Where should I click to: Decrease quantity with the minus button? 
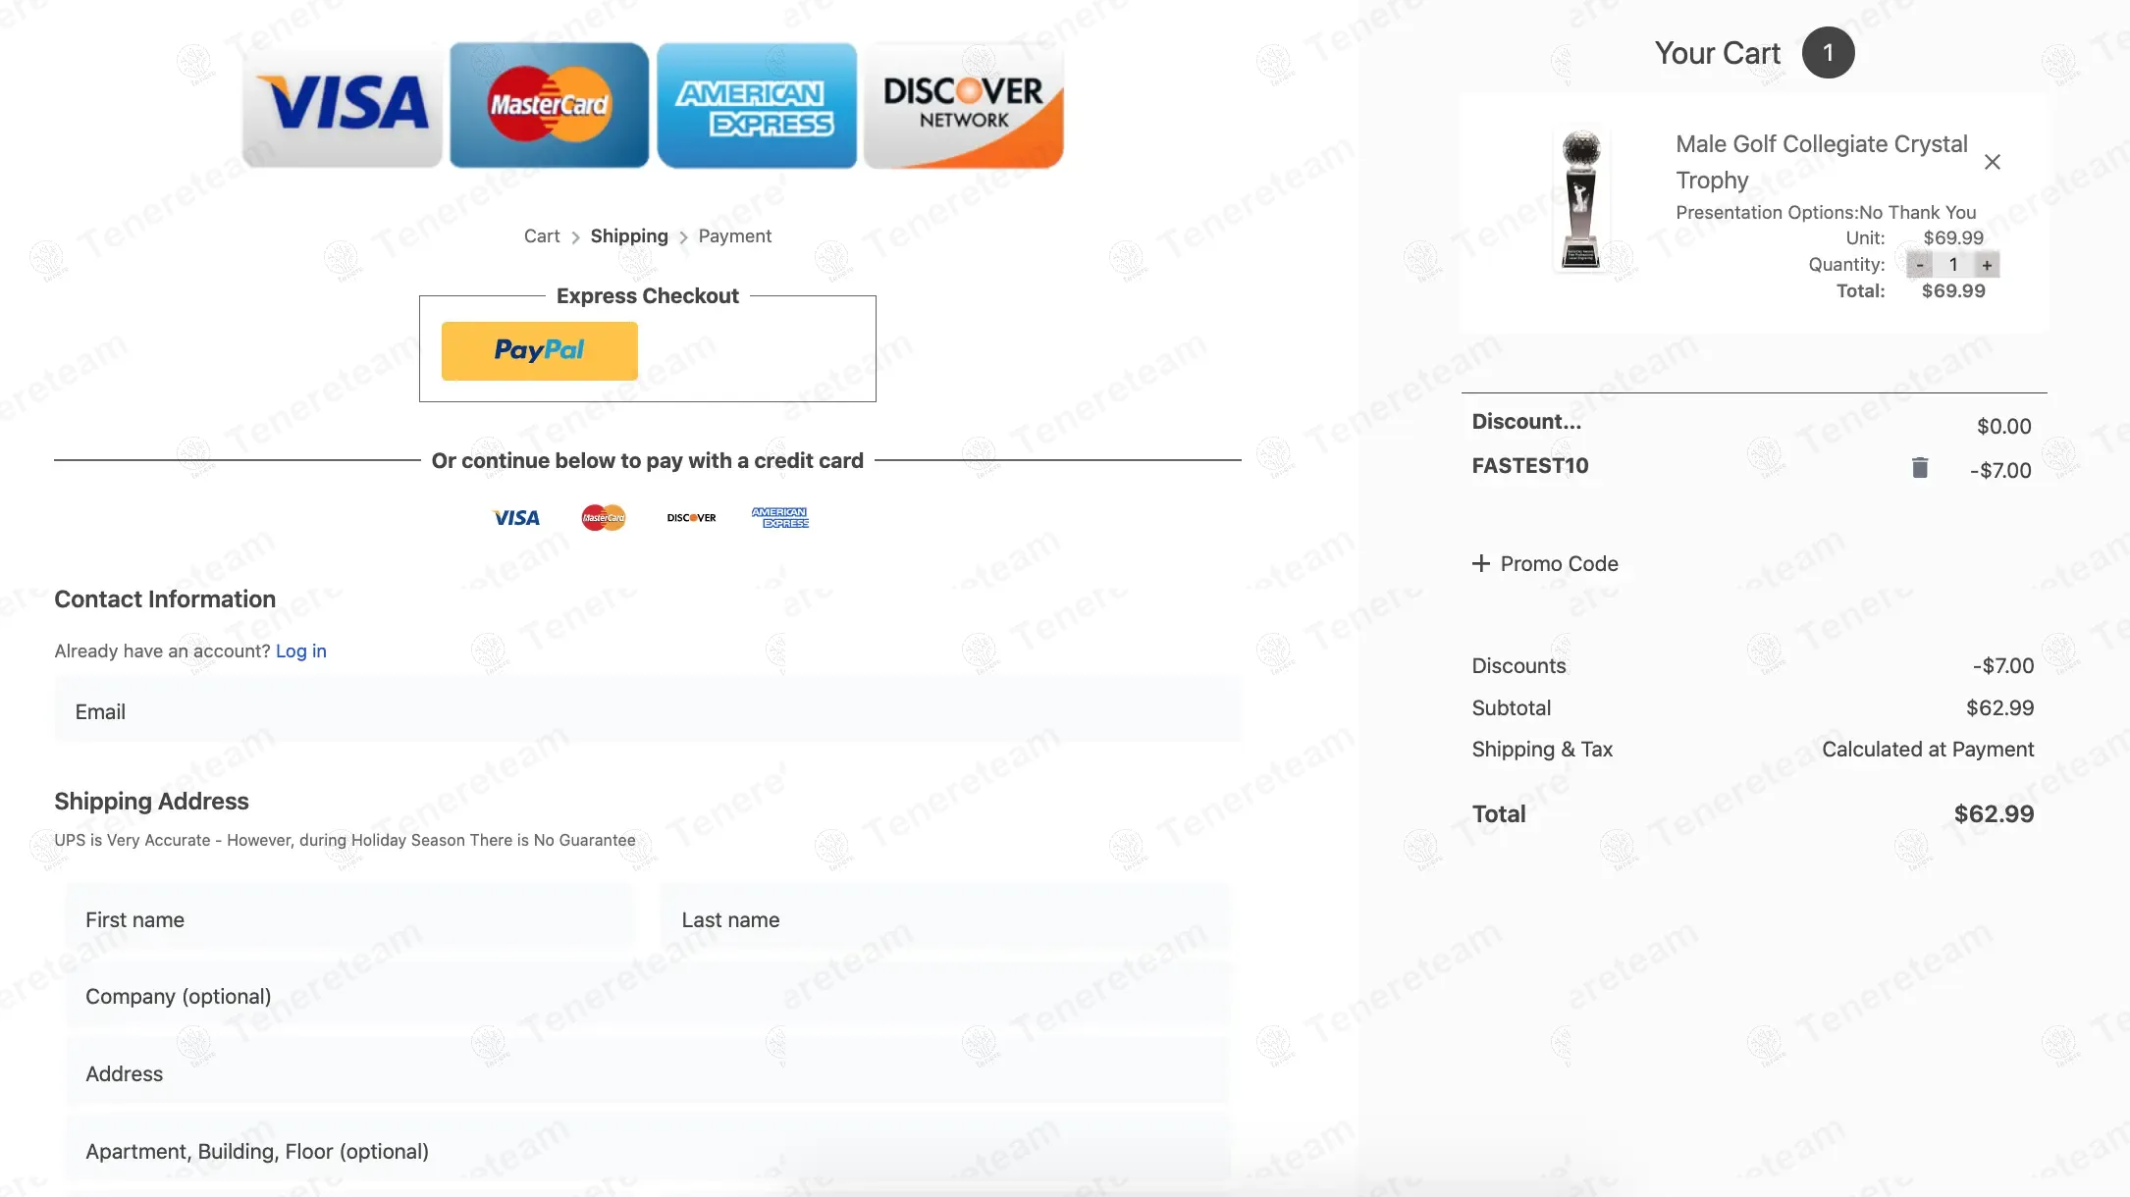point(1919,265)
